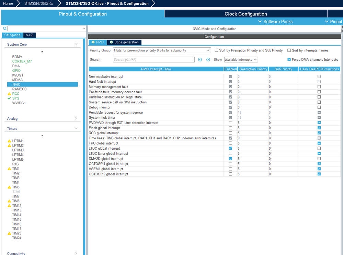Screen dimensions: 343x255
Task: Click the warning icon beside TIM1
Action: pyautogui.click(x=9, y=169)
